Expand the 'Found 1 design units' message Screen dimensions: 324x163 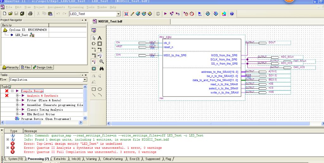(x=8, y=140)
